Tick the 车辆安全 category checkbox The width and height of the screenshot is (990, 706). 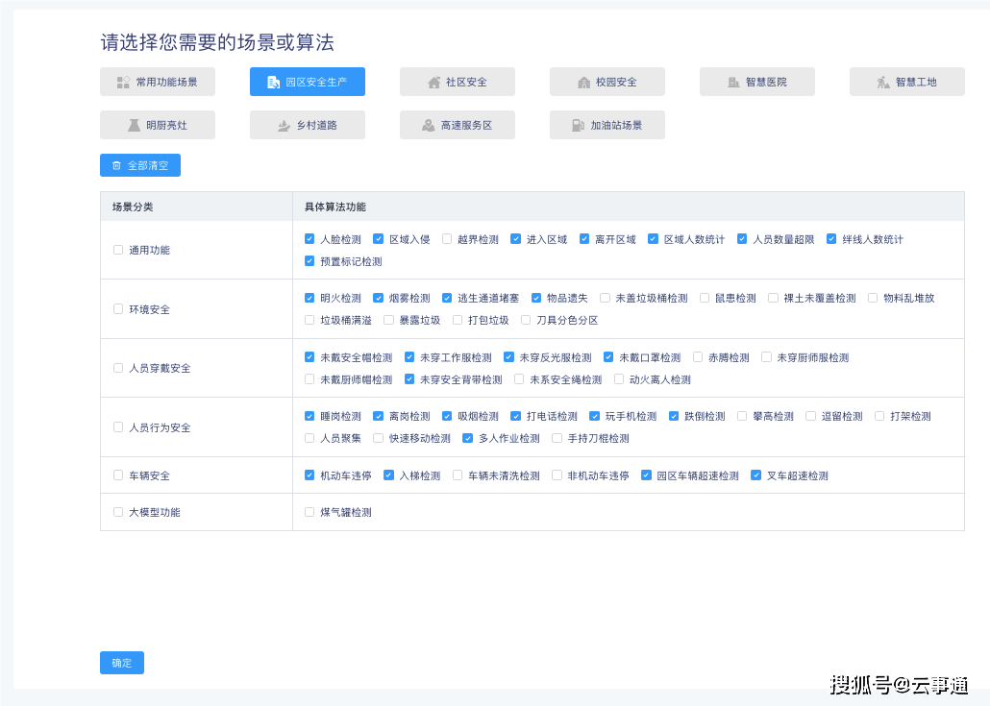tap(118, 475)
